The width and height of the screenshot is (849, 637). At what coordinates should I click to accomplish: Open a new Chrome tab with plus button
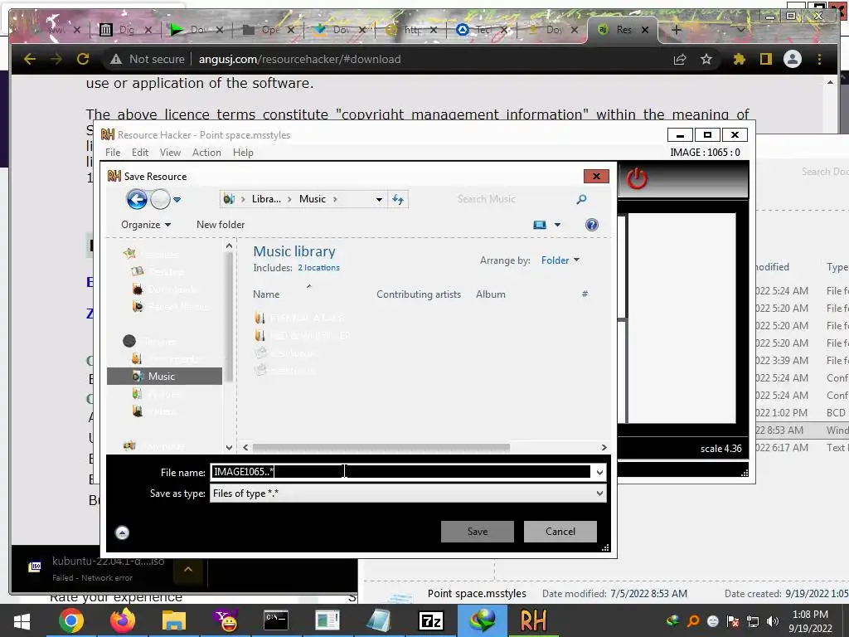676,30
